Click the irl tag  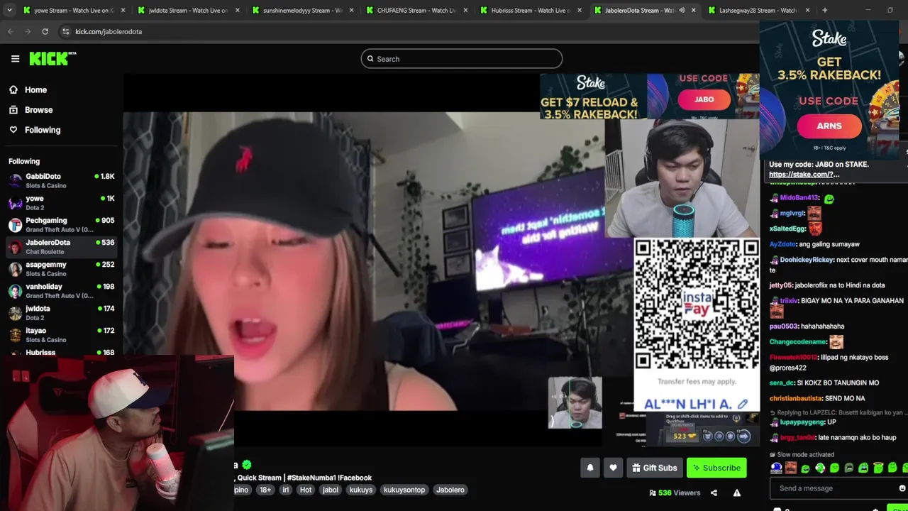(x=286, y=490)
